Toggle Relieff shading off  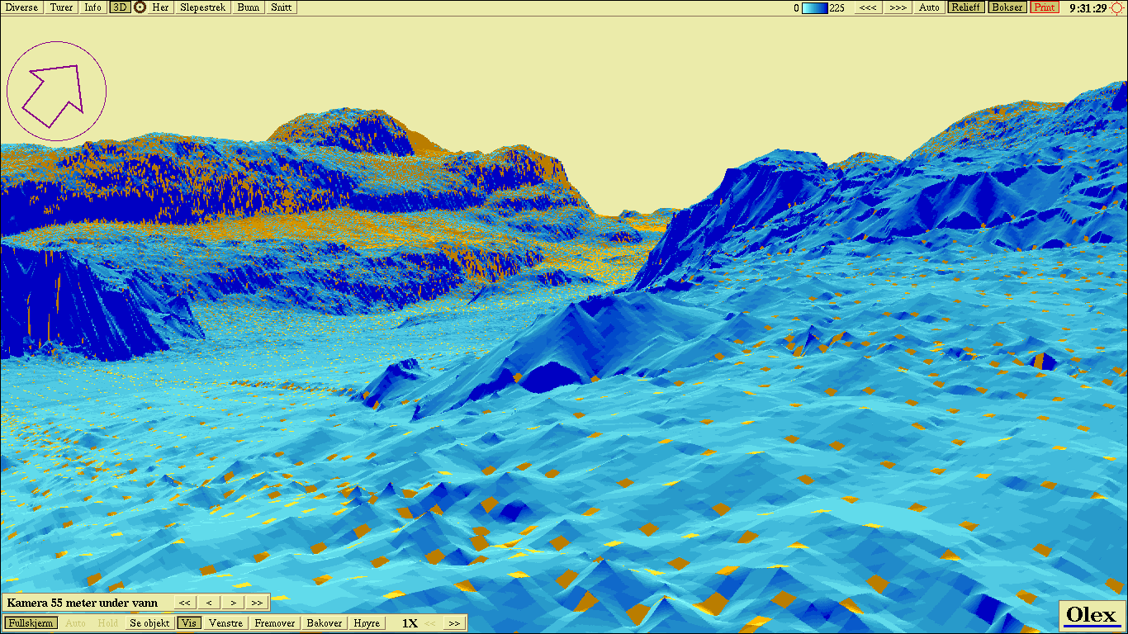965,7
